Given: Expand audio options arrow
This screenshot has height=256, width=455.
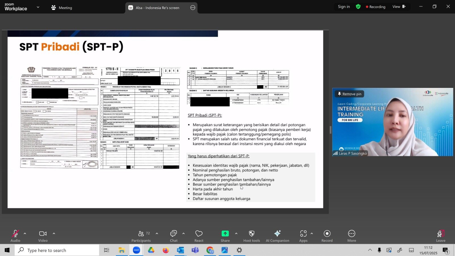Looking at the screenshot, I should coord(25,234).
